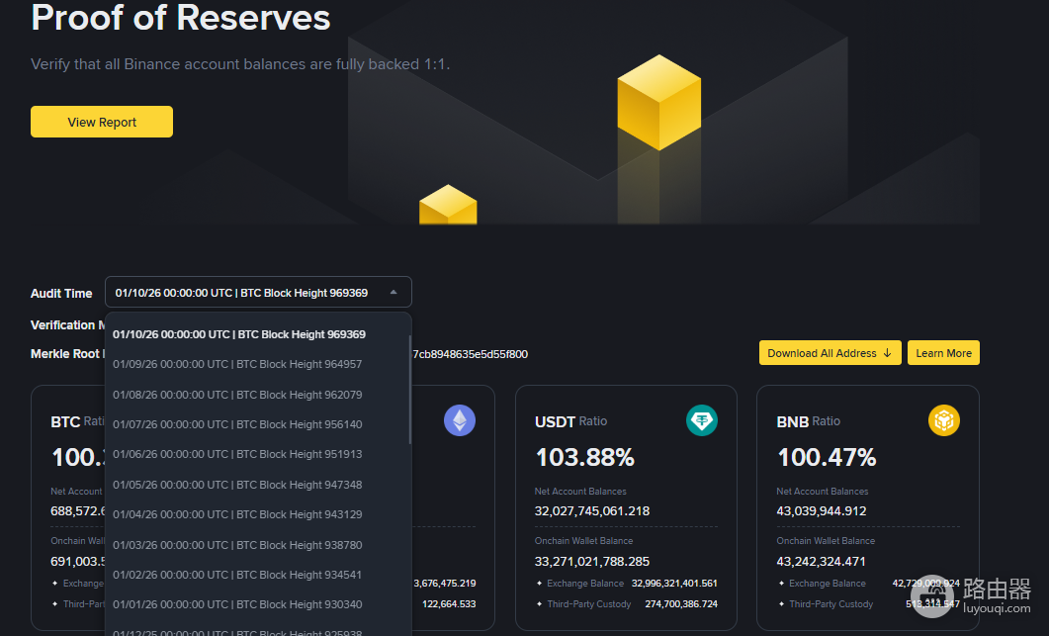Click USDT exchange balance 32,996,321,401.561

[x=674, y=584]
